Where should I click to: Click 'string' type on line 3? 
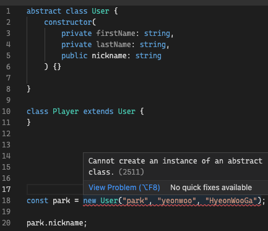pos(157,33)
